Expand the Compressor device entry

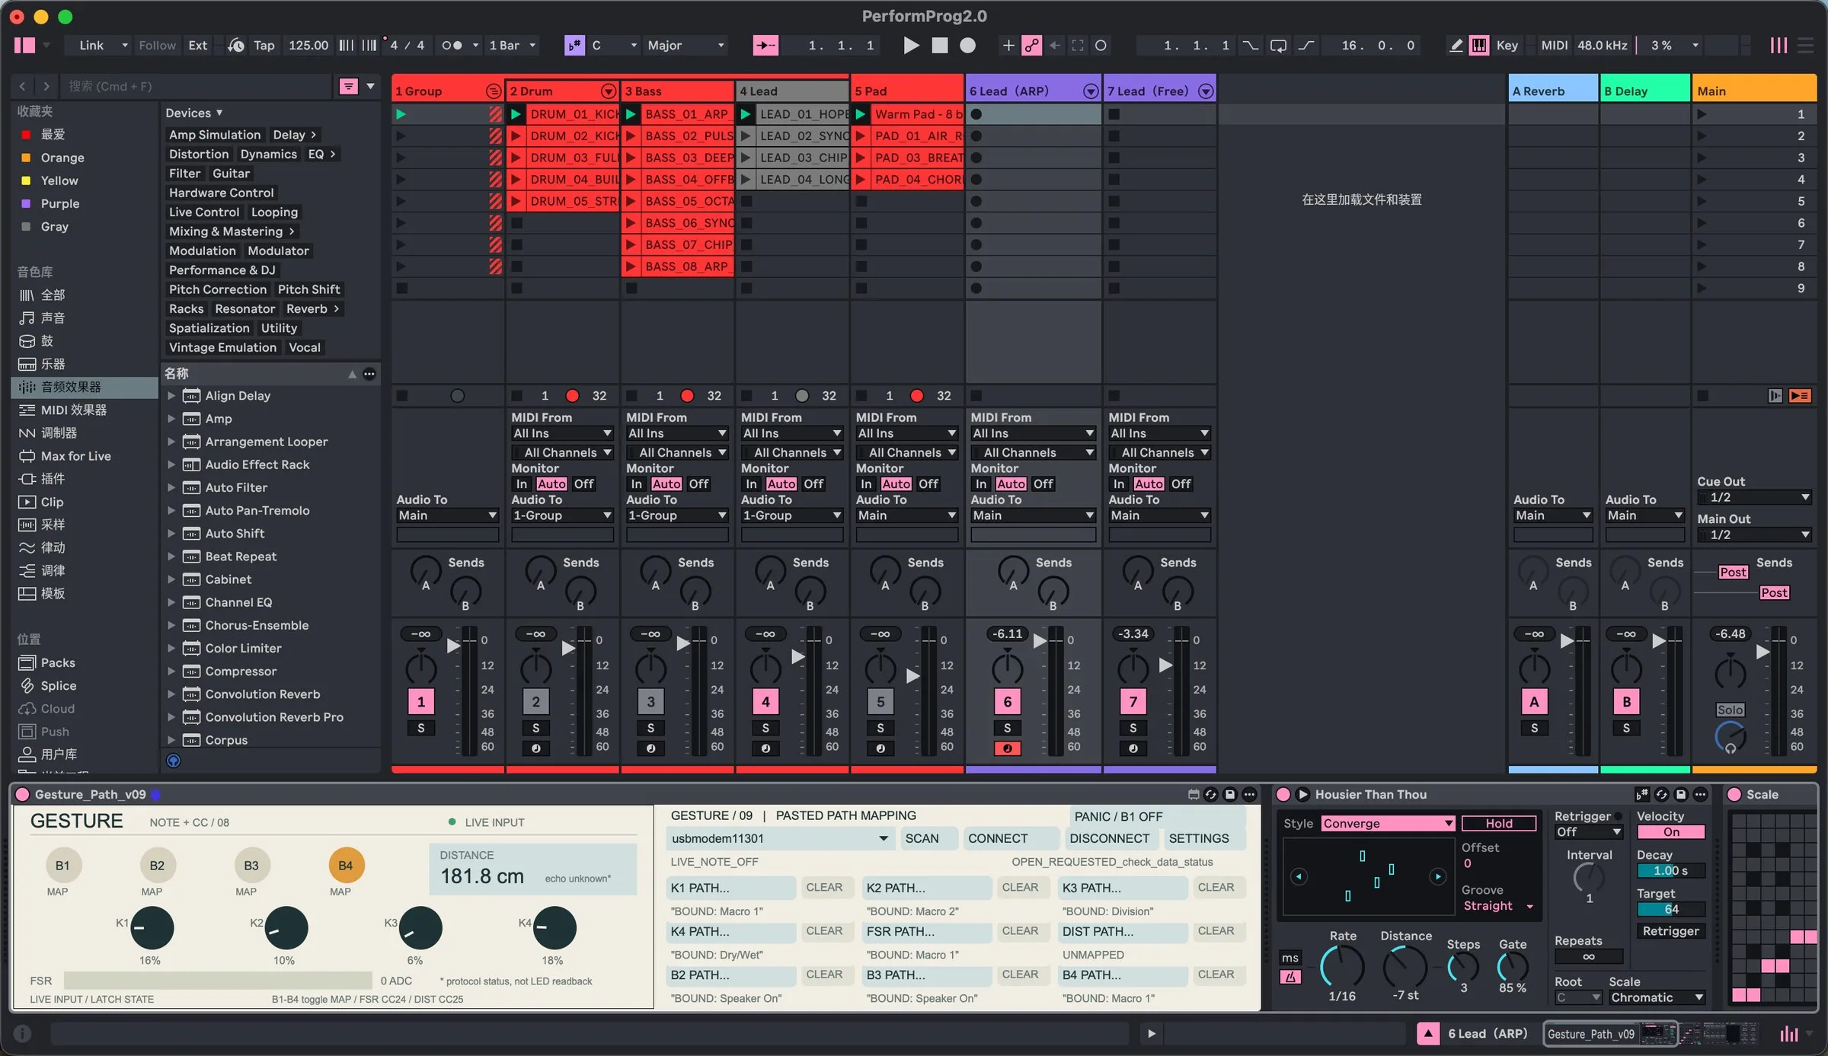pyautogui.click(x=171, y=672)
